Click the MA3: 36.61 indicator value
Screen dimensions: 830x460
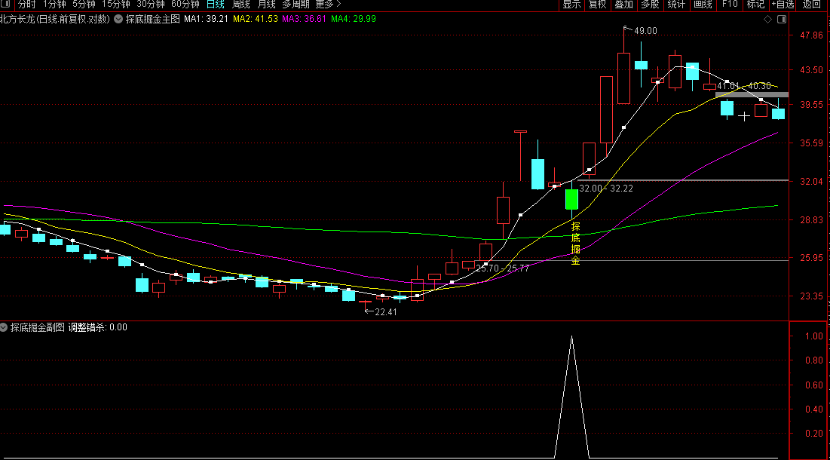tap(304, 19)
